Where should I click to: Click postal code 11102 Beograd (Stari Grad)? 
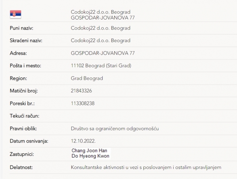coord(101,66)
